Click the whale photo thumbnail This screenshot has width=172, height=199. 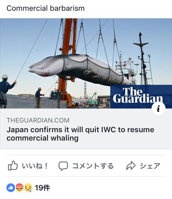coord(86,63)
